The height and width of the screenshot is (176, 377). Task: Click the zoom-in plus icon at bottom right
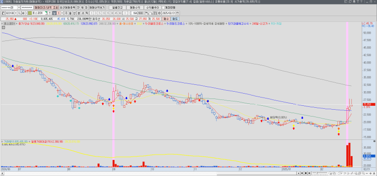[x=371, y=174]
